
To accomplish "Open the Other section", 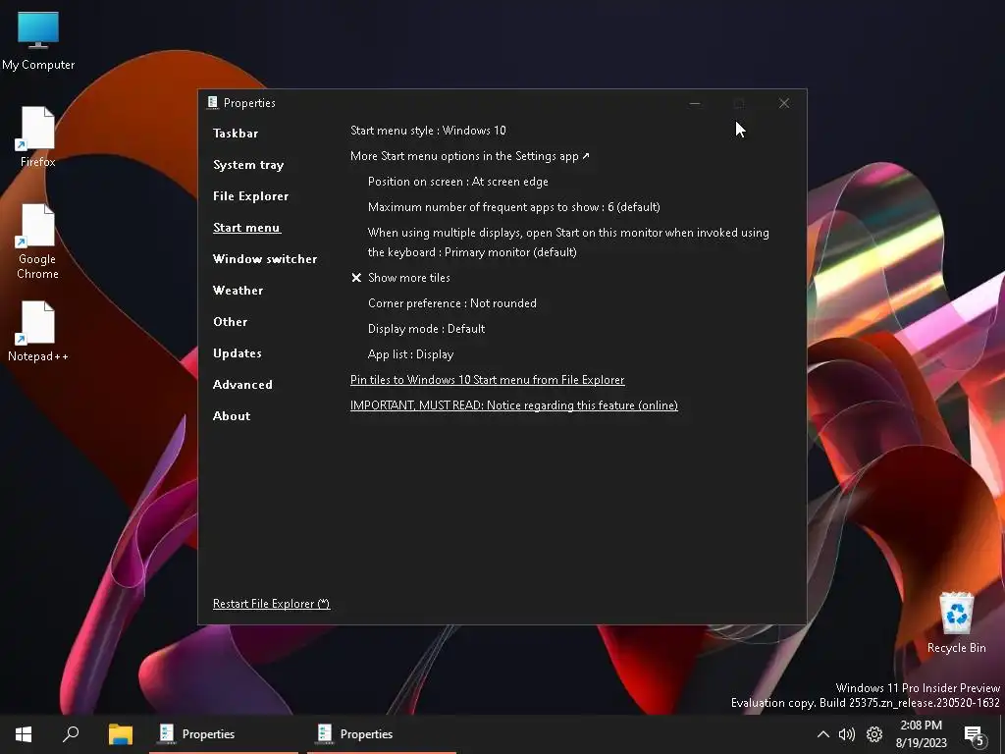I will click(230, 322).
